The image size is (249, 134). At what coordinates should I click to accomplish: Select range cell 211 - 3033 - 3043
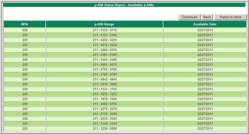[x=105, y=119]
